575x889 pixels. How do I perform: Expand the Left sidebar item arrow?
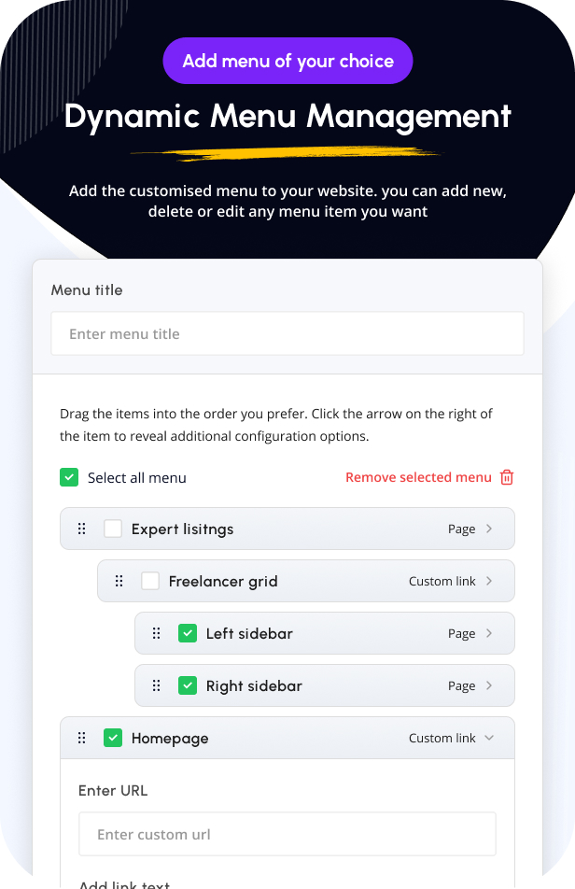pyautogui.click(x=490, y=633)
